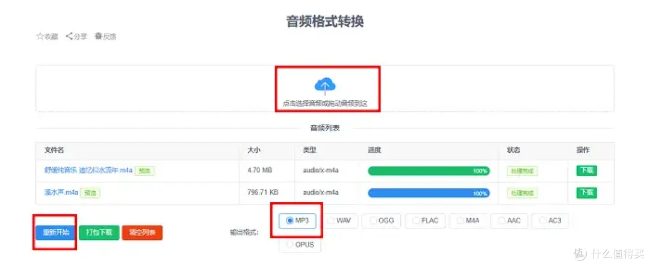Click the blue 重新开始 restart button
This screenshot has width=650, height=267.
click(x=55, y=233)
